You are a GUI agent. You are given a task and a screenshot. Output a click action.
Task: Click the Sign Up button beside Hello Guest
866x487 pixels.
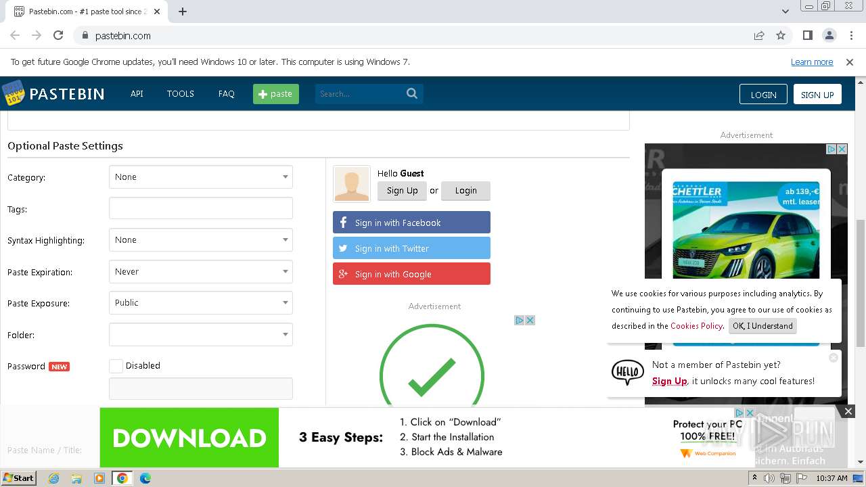[x=402, y=191]
